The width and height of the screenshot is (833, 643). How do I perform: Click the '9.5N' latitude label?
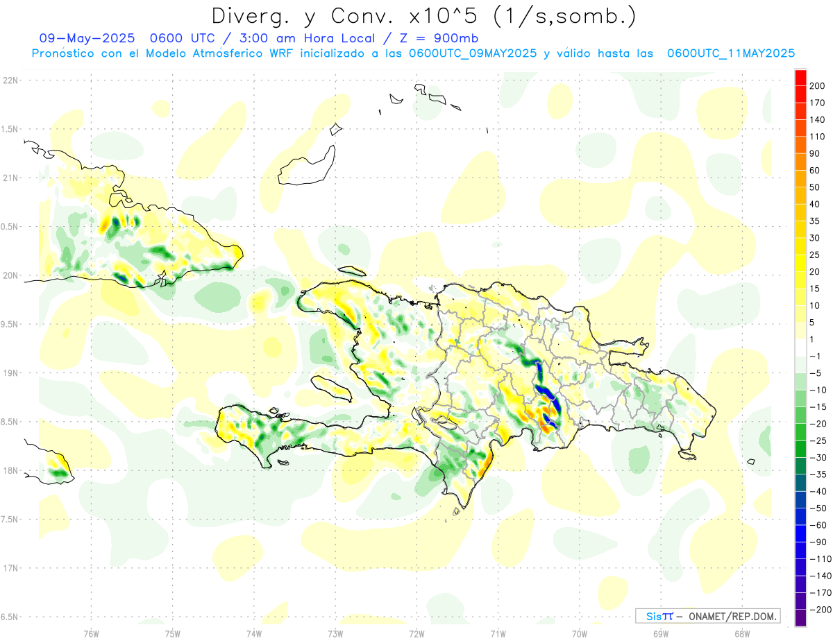10,325
